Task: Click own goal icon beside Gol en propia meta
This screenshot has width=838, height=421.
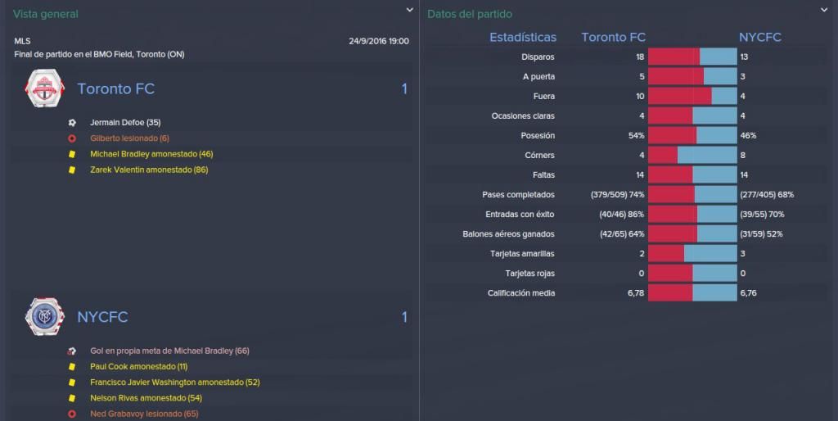Action: (x=72, y=351)
